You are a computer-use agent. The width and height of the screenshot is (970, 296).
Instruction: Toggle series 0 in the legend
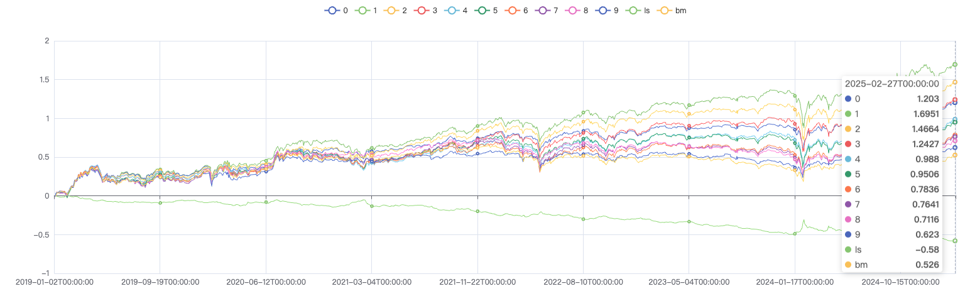tap(332, 11)
